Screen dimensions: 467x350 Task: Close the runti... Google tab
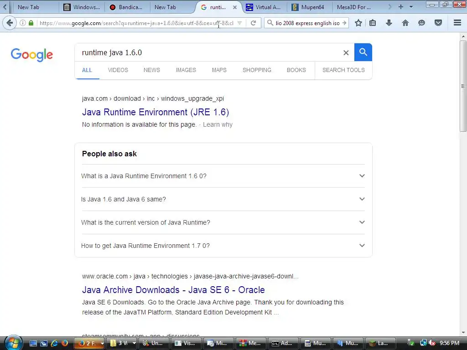tap(235, 7)
